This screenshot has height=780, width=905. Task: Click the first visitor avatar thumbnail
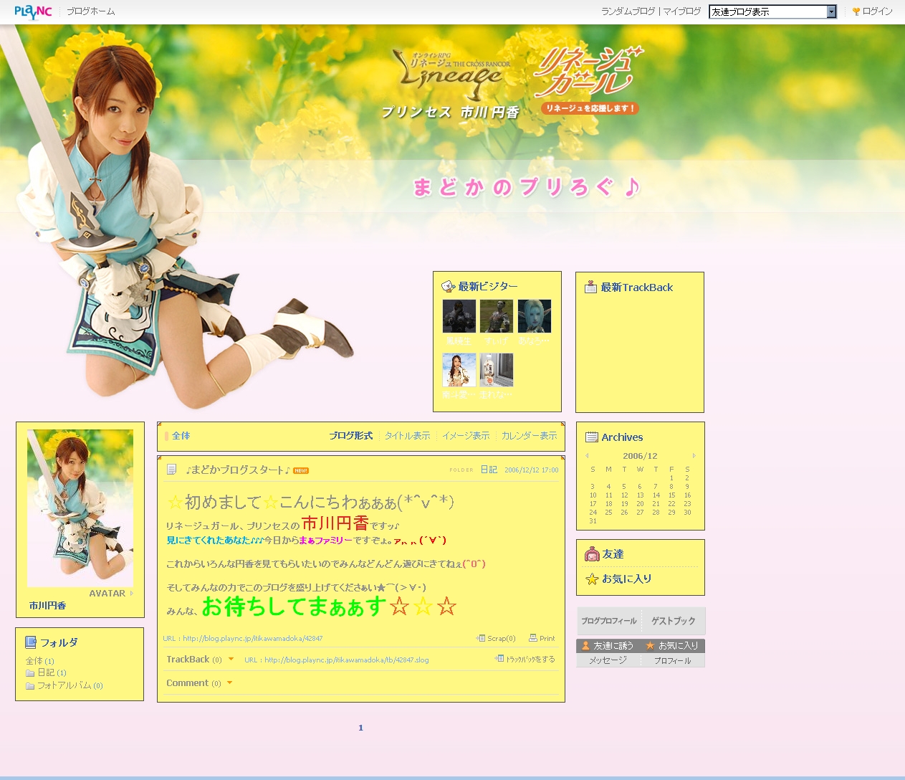point(459,316)
